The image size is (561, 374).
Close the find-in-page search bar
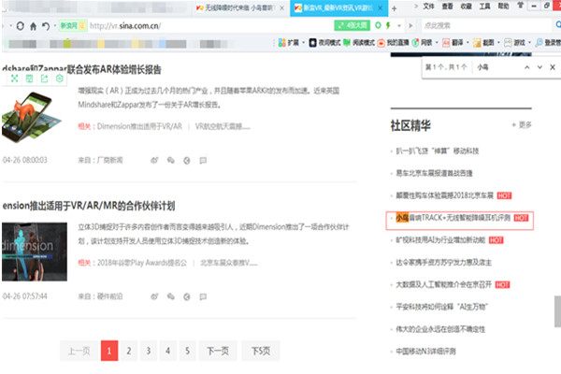(551, 68)
